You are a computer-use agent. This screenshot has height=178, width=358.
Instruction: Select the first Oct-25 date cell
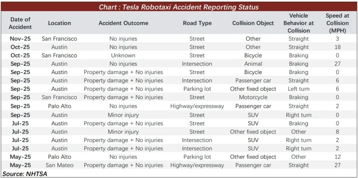click(x=20, y=47)
